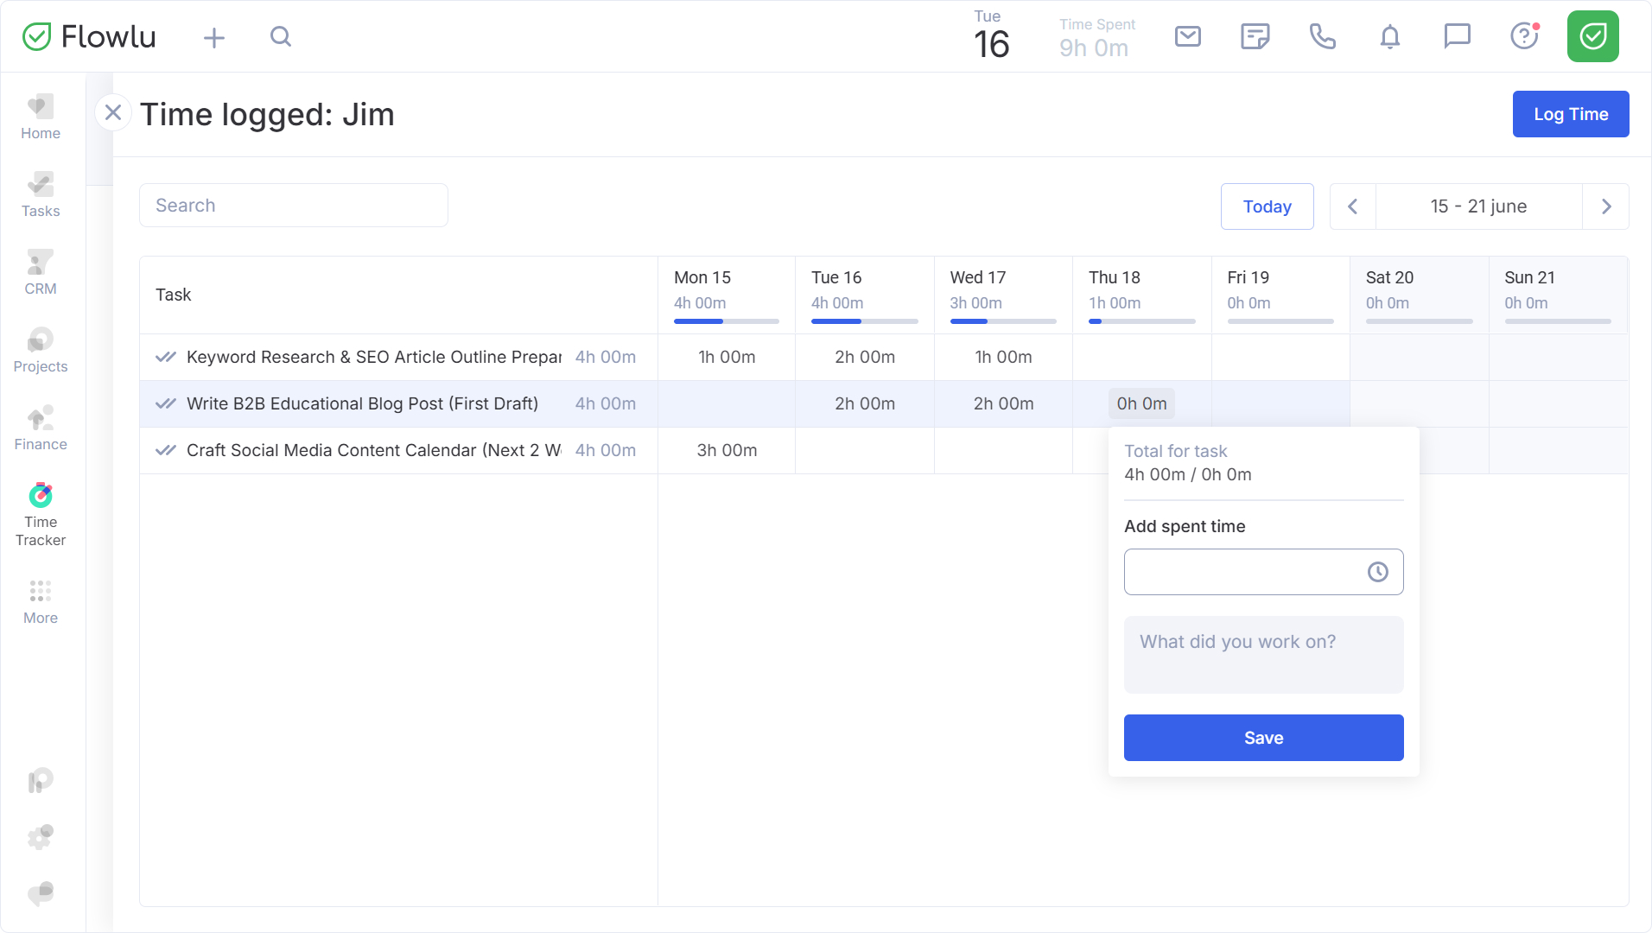Viewport: 1652px width, 933px height.
Task: Open Projects module in sidebar
Action: [x=41, y=351]
